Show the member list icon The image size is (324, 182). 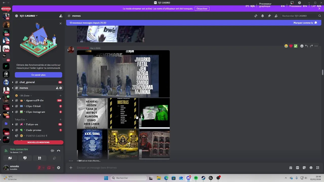click(x=276, y=16)
